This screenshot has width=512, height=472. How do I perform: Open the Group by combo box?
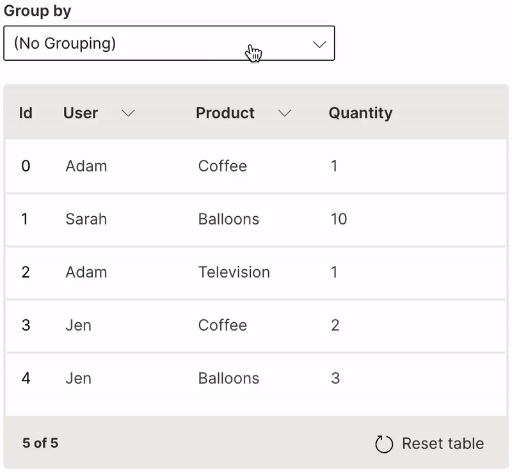(169, 43)
